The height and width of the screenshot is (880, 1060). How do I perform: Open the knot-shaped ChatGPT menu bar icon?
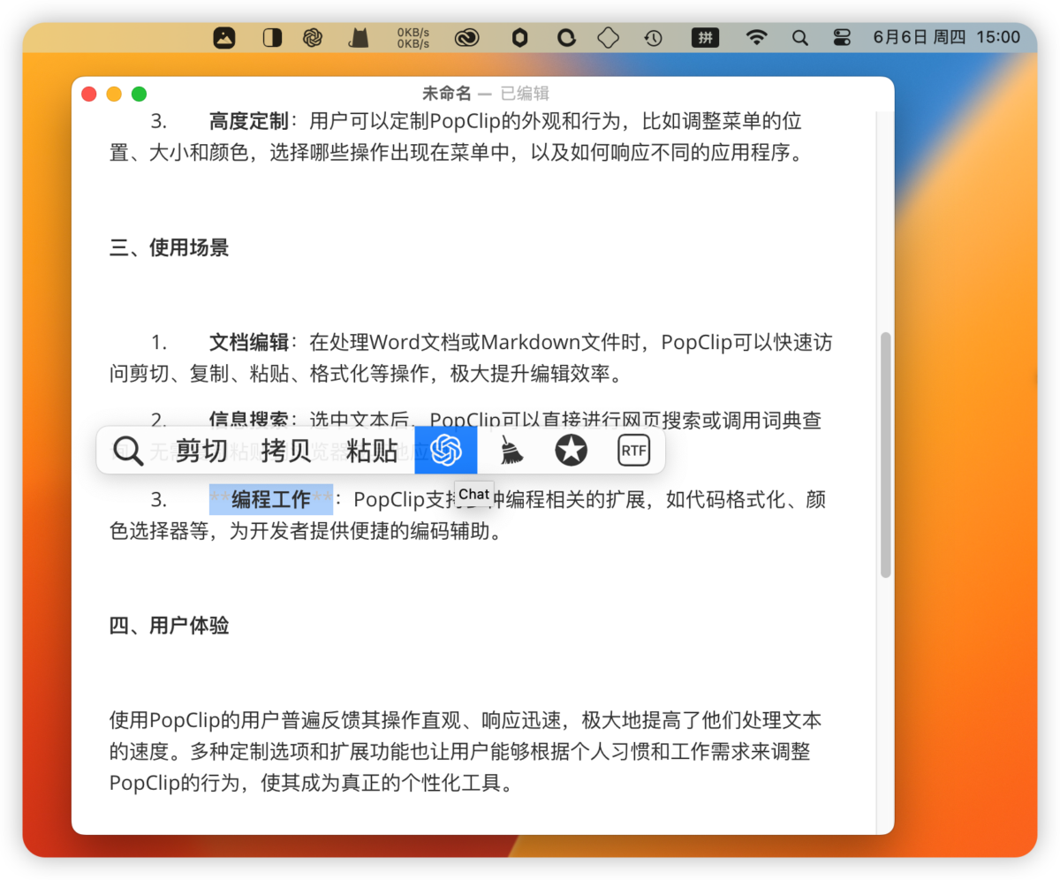tap(312, 38)
